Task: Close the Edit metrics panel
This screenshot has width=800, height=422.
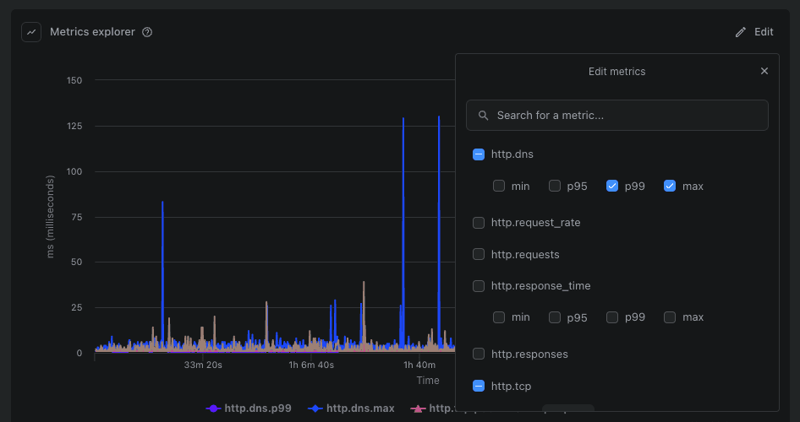Action: pos(764,72)
